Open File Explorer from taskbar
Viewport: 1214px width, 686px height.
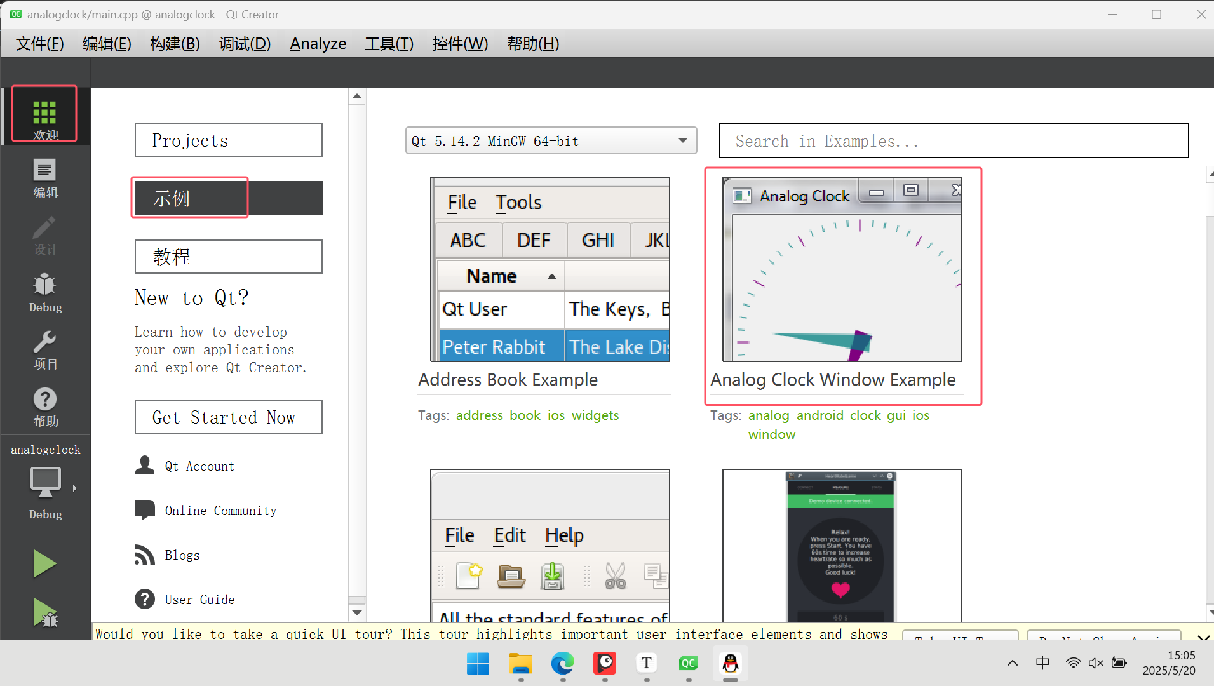pyautogui.click(x=520, y=664)
